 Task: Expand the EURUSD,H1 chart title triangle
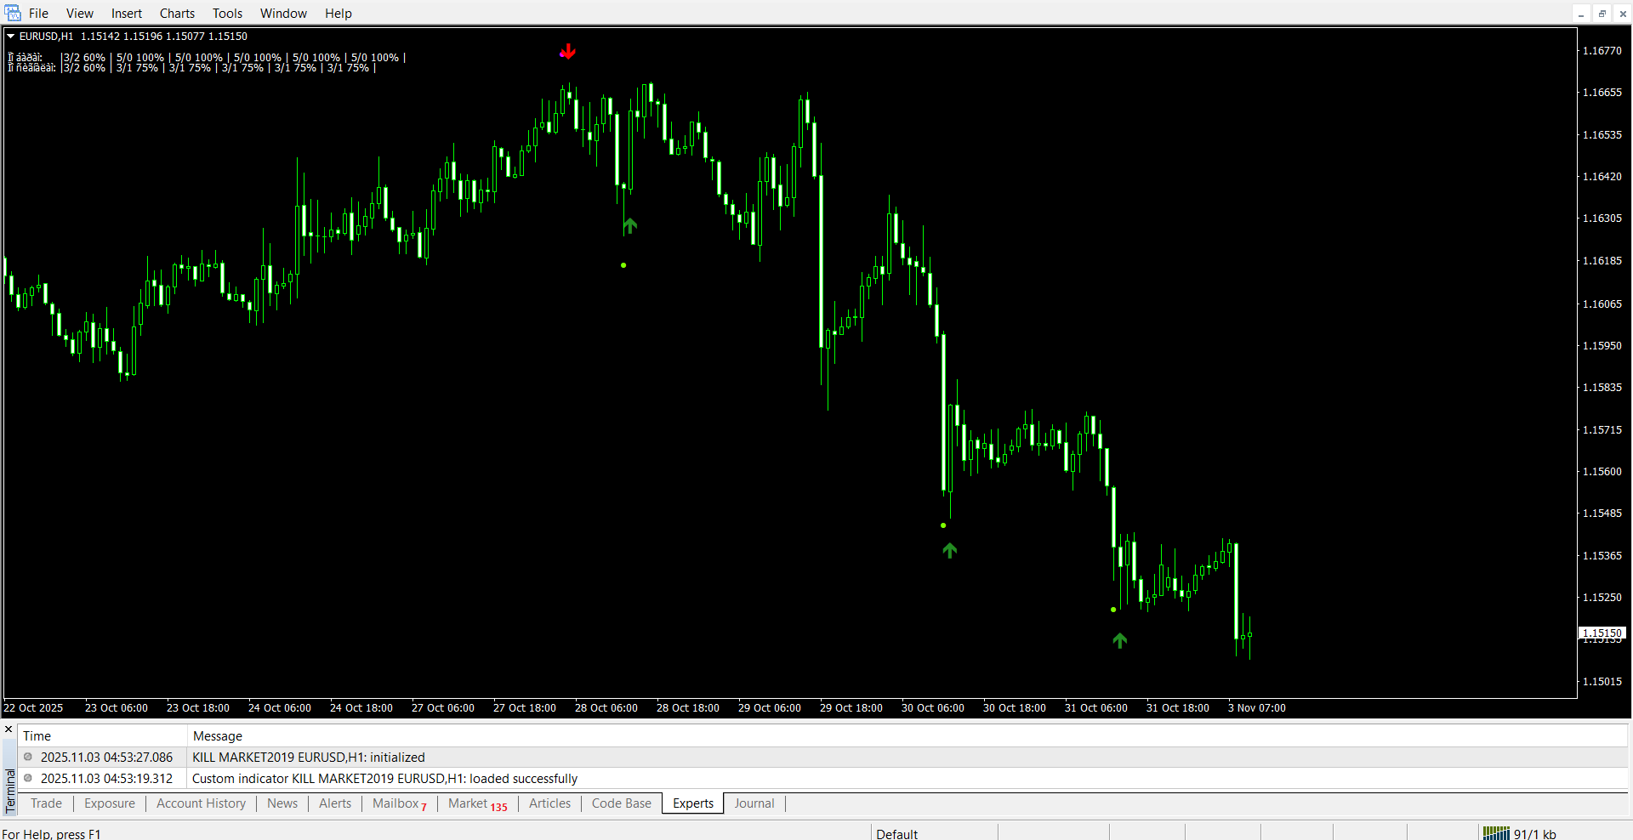[x=11, y=37]
